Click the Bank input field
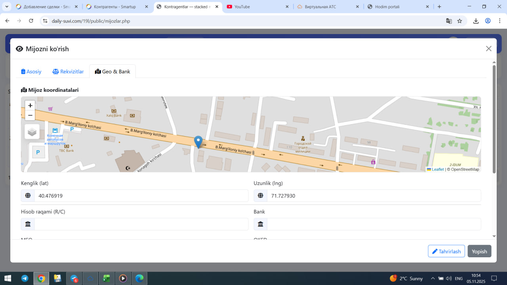507x285 pixels. (x=374, y=224)
